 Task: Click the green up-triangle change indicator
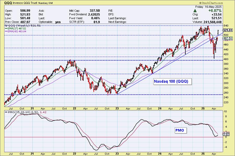click(195, 11)
